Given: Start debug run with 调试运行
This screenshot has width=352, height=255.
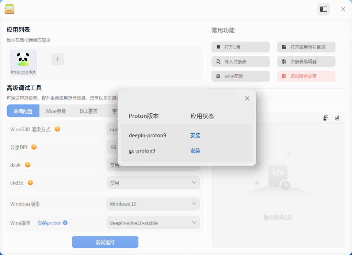Looking at the screenshot, I should 105,242.
